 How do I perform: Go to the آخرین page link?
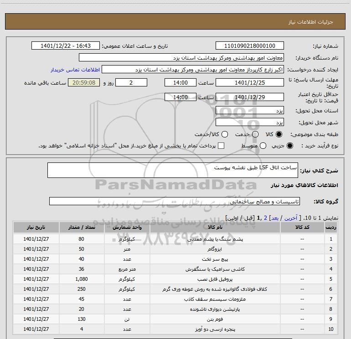290,218
